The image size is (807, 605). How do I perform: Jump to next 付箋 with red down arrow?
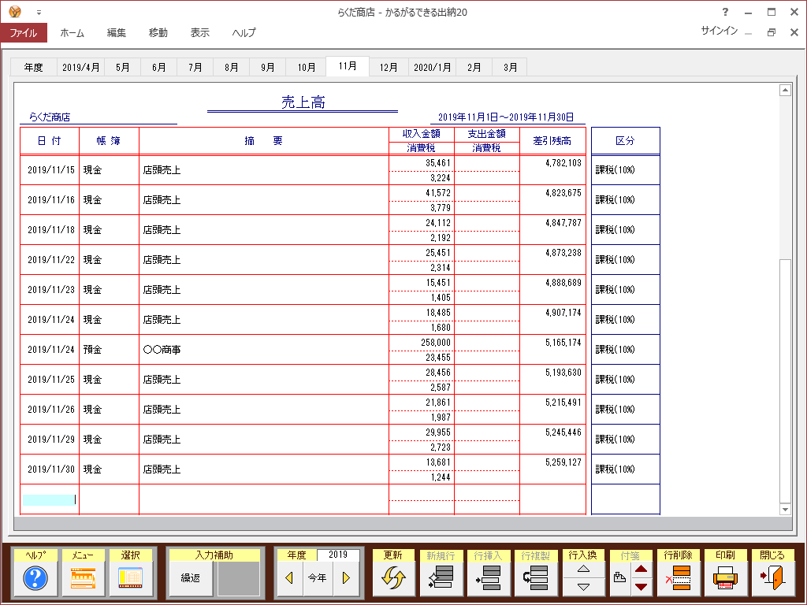[641, 587]
